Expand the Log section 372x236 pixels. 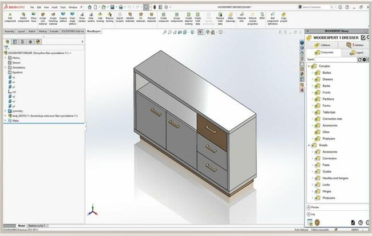click(308, 214)
